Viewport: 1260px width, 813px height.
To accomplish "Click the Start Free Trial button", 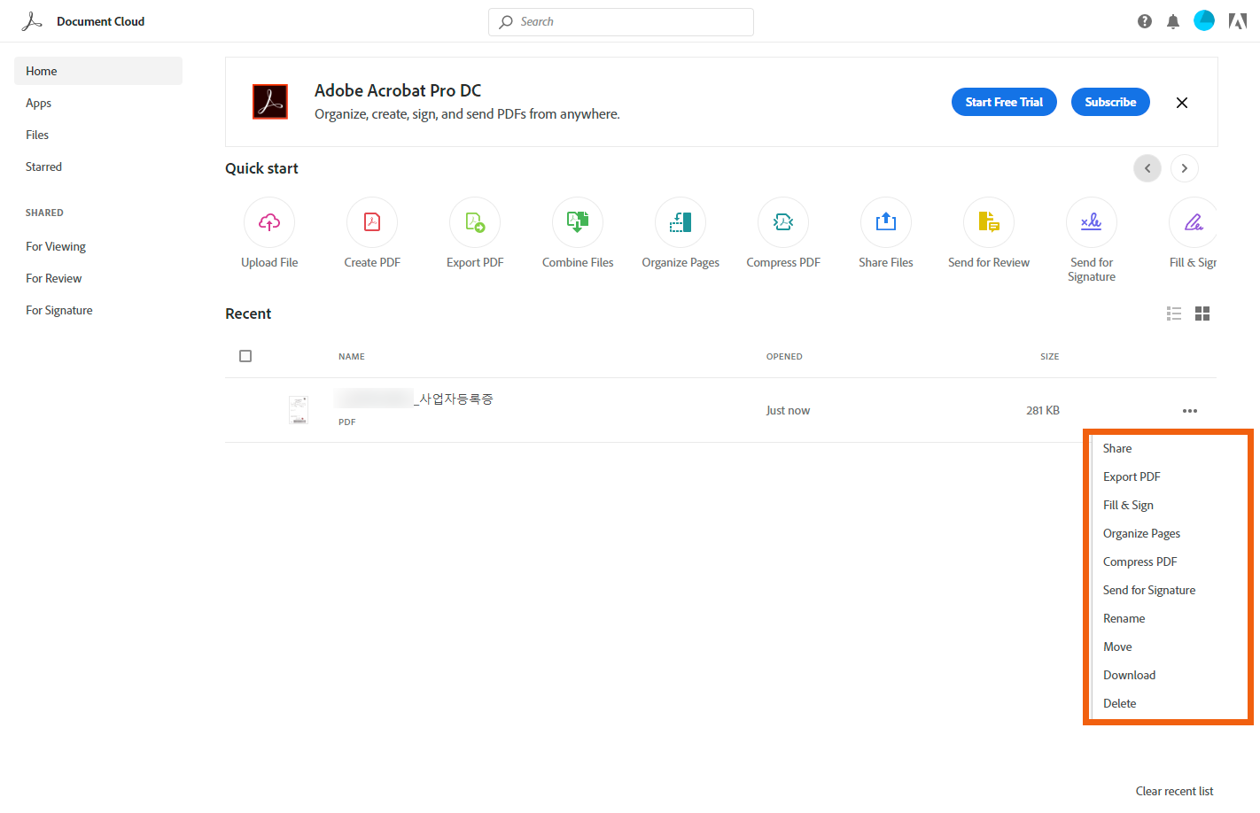I will (x=1005, y=102).
